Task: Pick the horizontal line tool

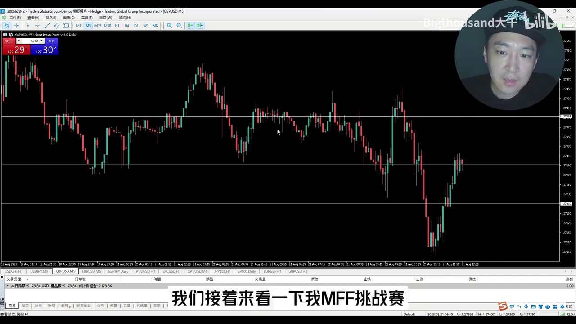Action: coord(37,26)
